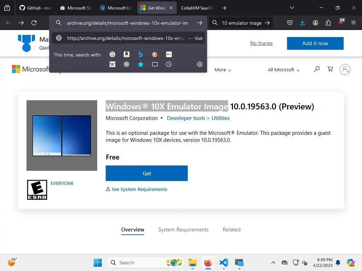The image size is (362, 271).
Task: Click the address bar URL text
Action: click(127, 23)
